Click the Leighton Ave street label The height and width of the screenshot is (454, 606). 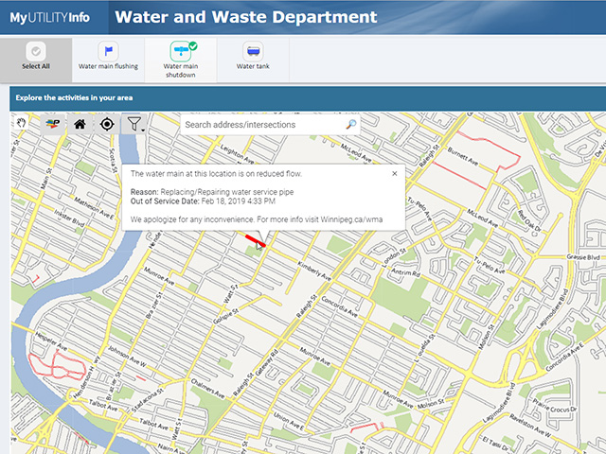[238, 154]
